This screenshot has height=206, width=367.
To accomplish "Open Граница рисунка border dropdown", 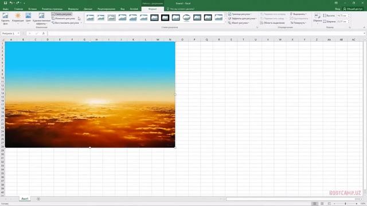I will [x=240, y=14].
